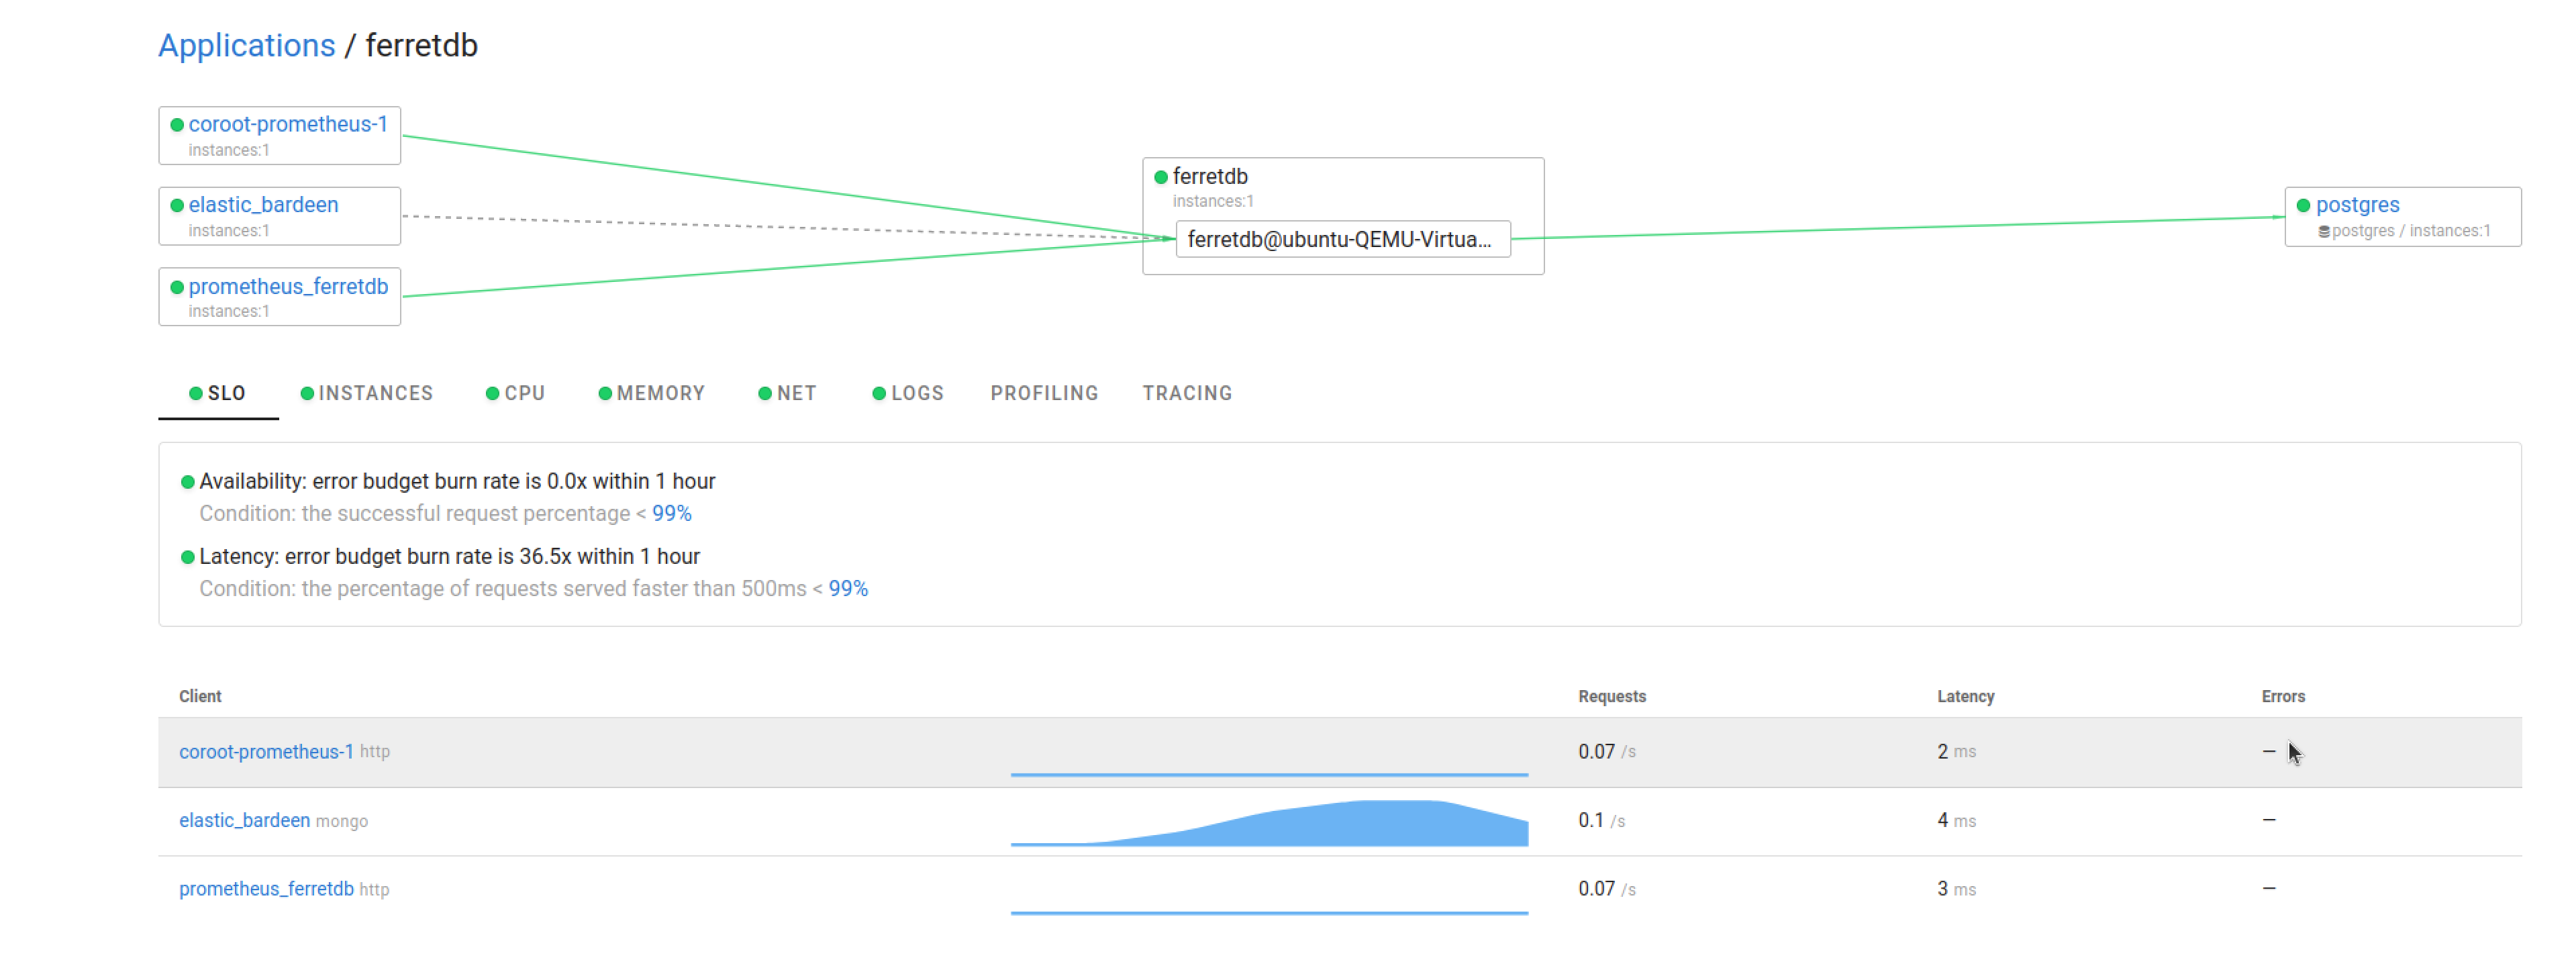Open the INSTANCES tab
The width and height of the screenshot is (2576, 968).
(367, 393)
